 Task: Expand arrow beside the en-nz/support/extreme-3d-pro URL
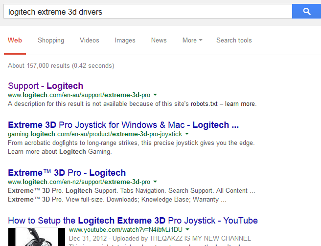click(x=155, y=182)
